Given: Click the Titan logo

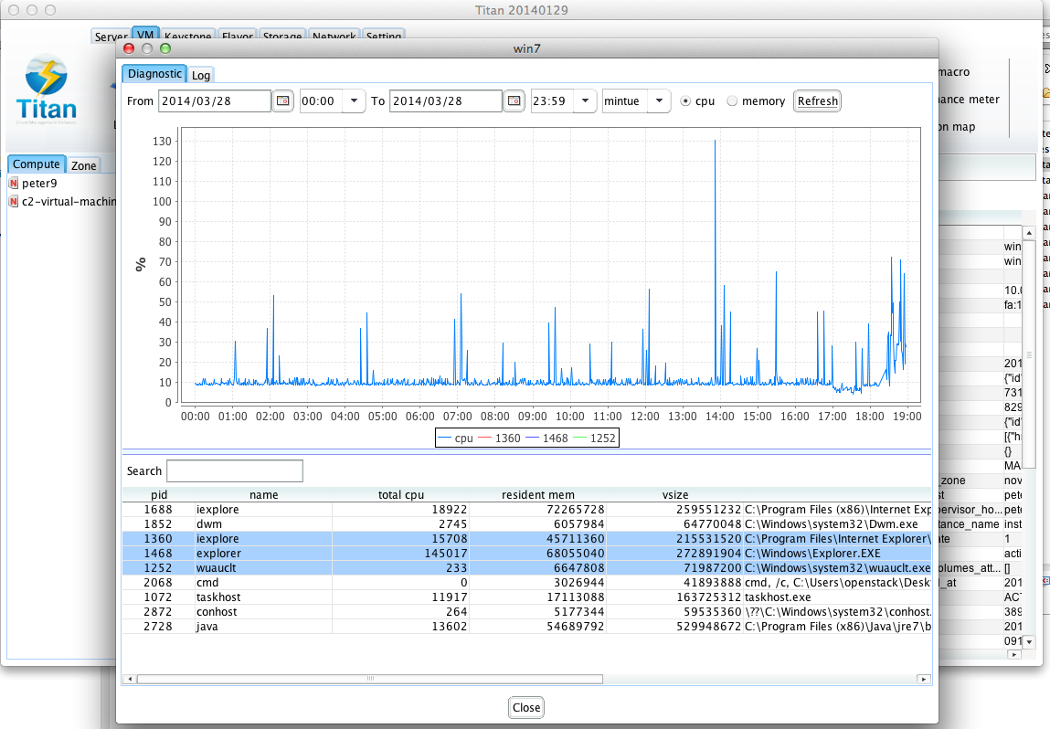Looking at the screenshot, I should tap(47, 89).
